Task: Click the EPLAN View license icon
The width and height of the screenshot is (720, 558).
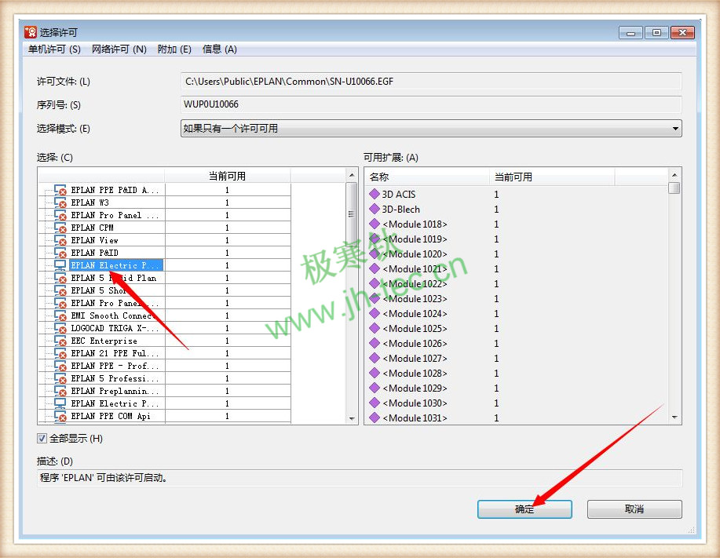Action: click(x=60, y=240)
